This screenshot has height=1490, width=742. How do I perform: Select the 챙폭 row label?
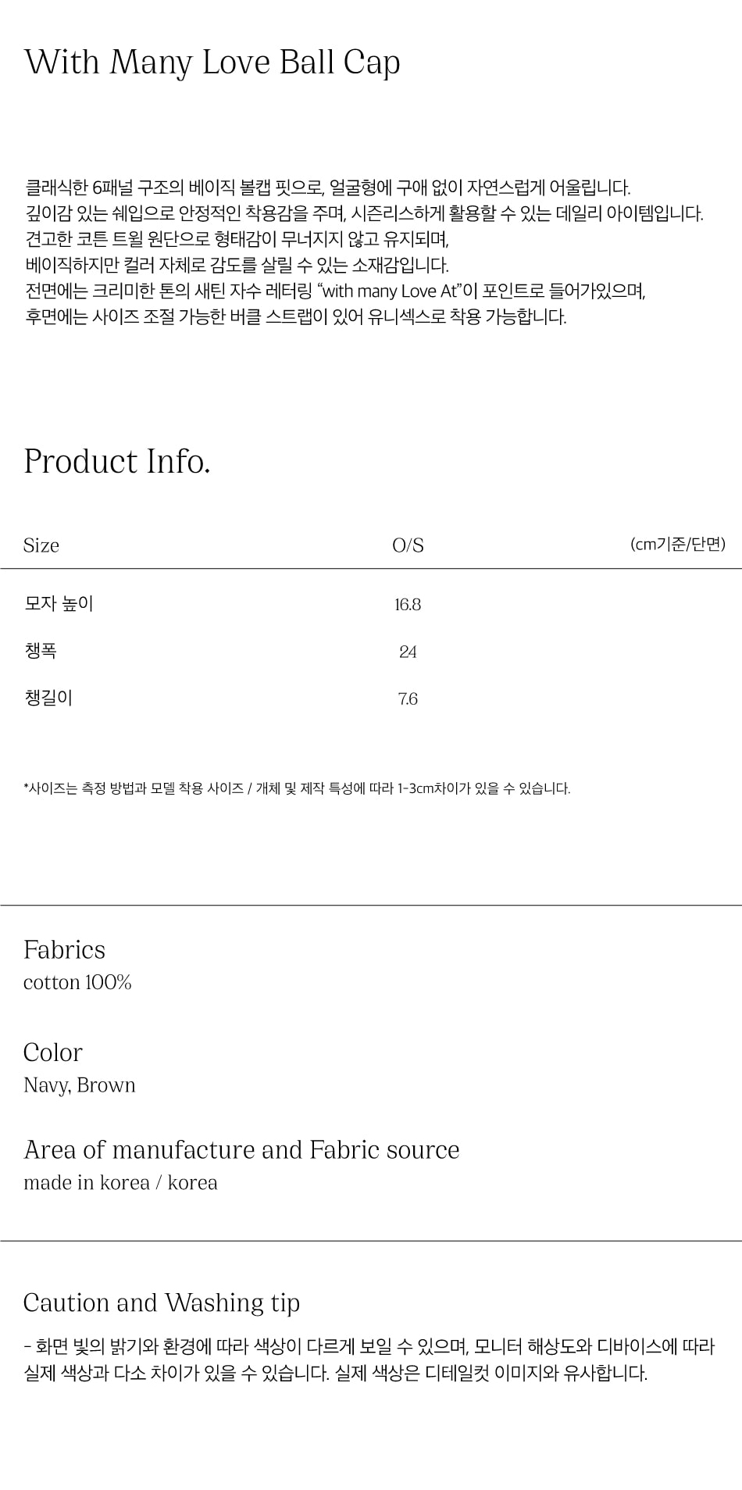(41, 651)
